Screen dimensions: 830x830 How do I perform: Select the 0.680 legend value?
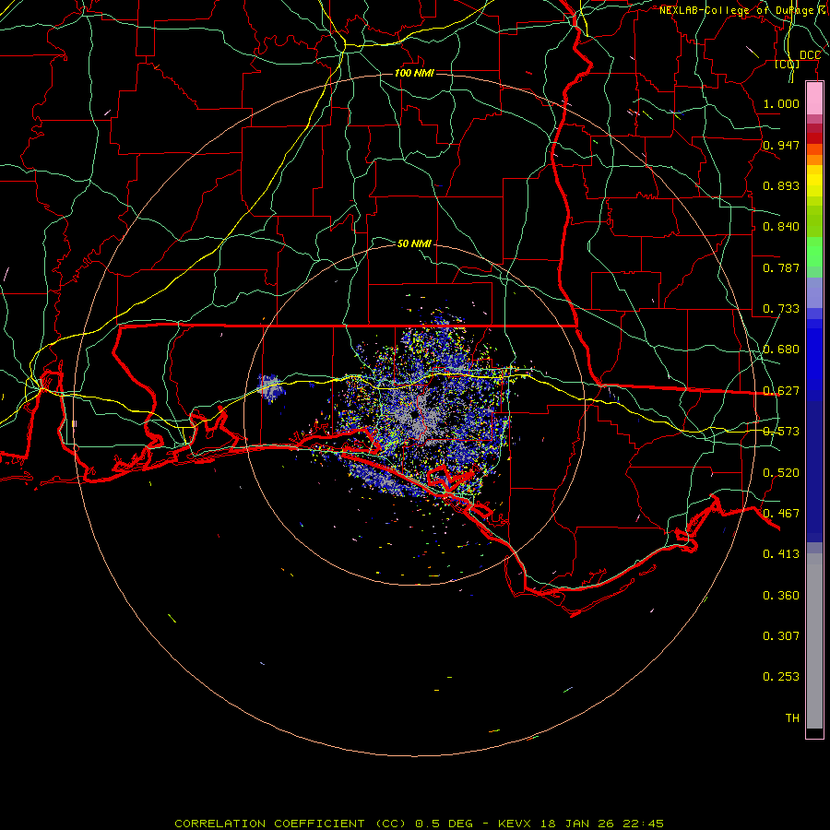781,350
